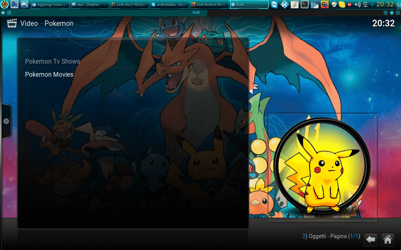Minimize the Kodi window
401x250 pixels.
click(x=386, y=13)
